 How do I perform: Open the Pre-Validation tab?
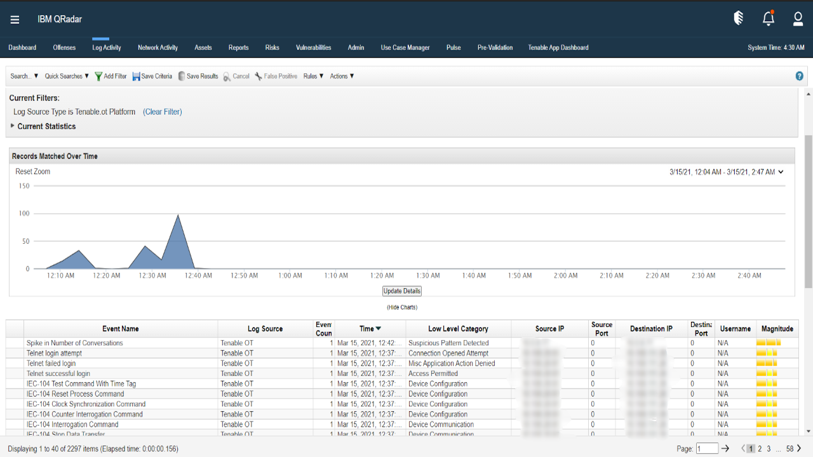tap(495, 48)
